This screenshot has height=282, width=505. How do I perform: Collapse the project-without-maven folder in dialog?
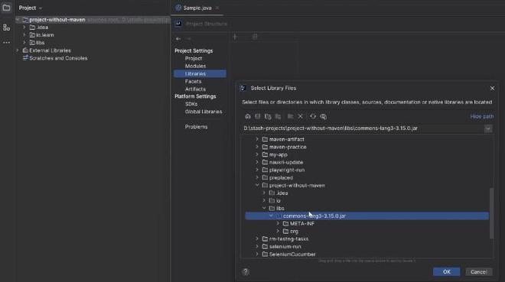pyautogui.click(x=257, y=185)
